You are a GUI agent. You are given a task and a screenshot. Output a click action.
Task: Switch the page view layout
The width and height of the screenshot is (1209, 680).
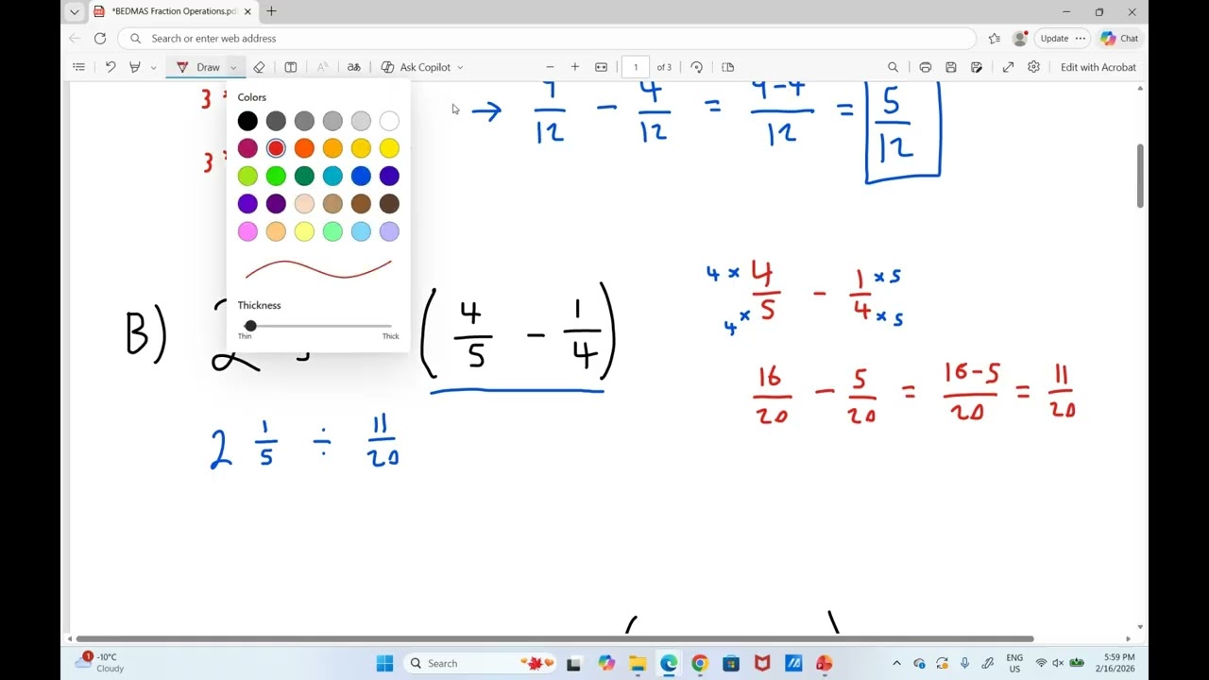[727, 67]
